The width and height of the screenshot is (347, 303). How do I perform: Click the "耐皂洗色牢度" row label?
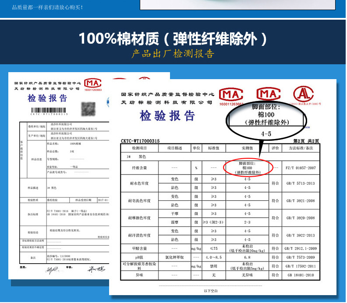pos(139,201)
